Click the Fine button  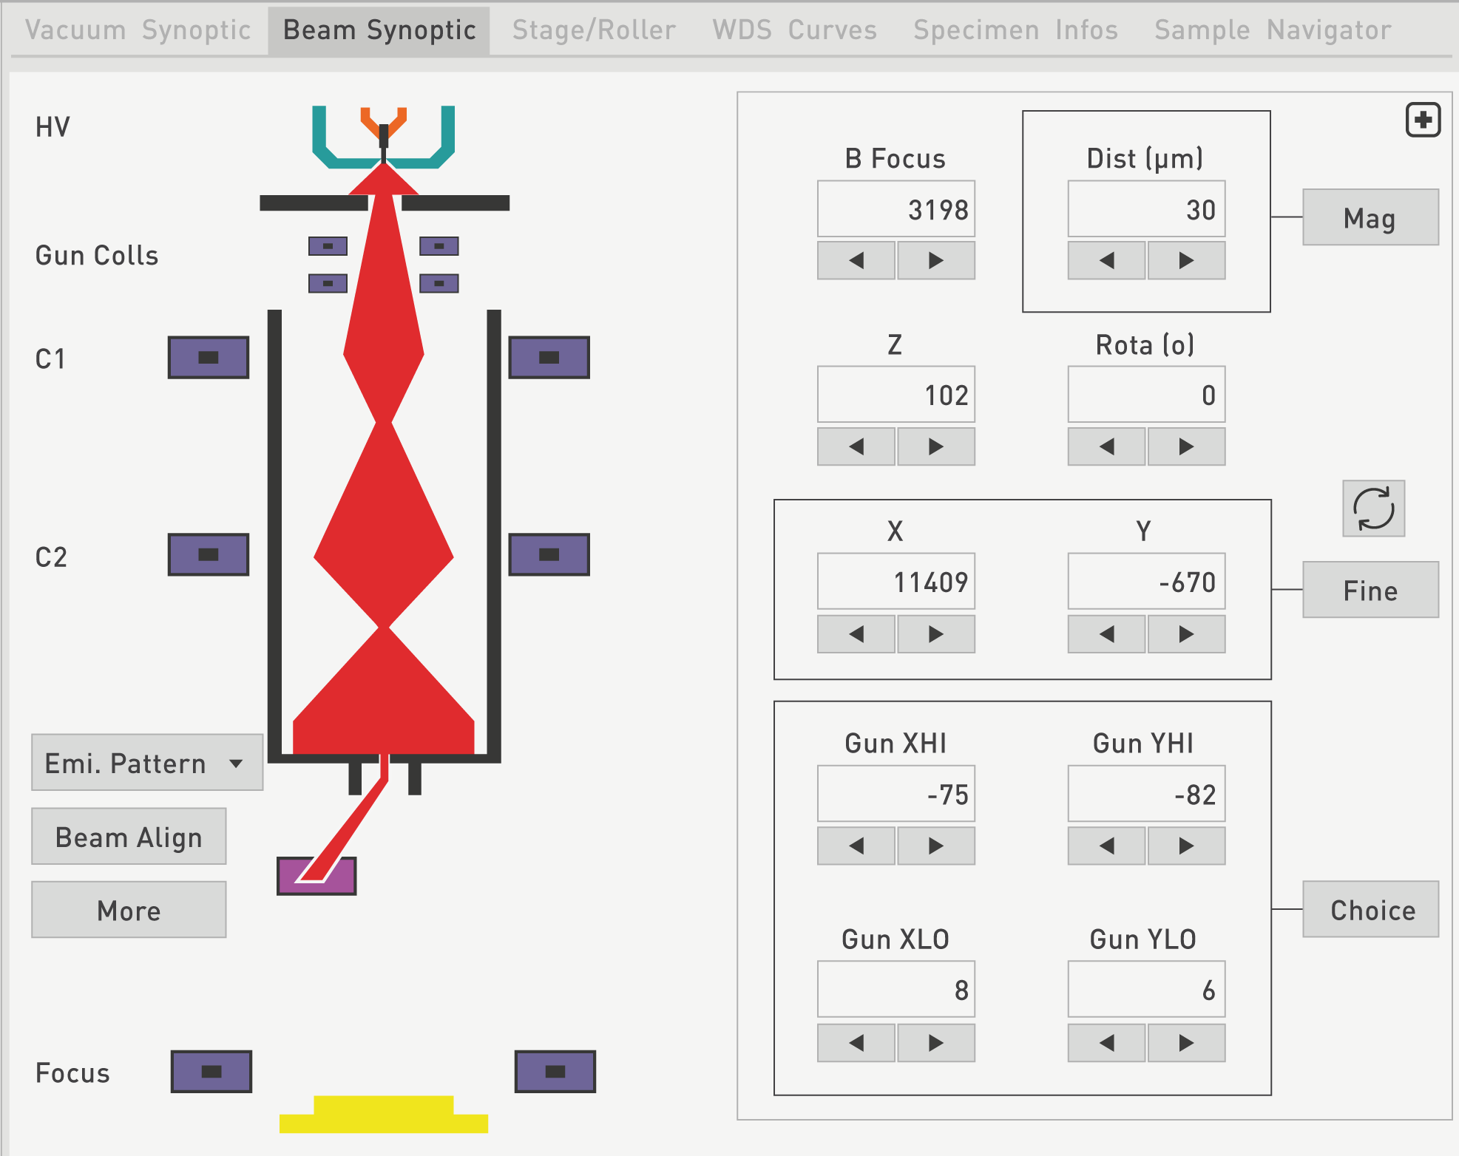[1370, 590]
